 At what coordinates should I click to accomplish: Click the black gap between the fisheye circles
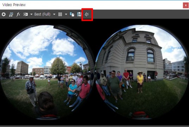pyautogui.click(x=95, y=36)
